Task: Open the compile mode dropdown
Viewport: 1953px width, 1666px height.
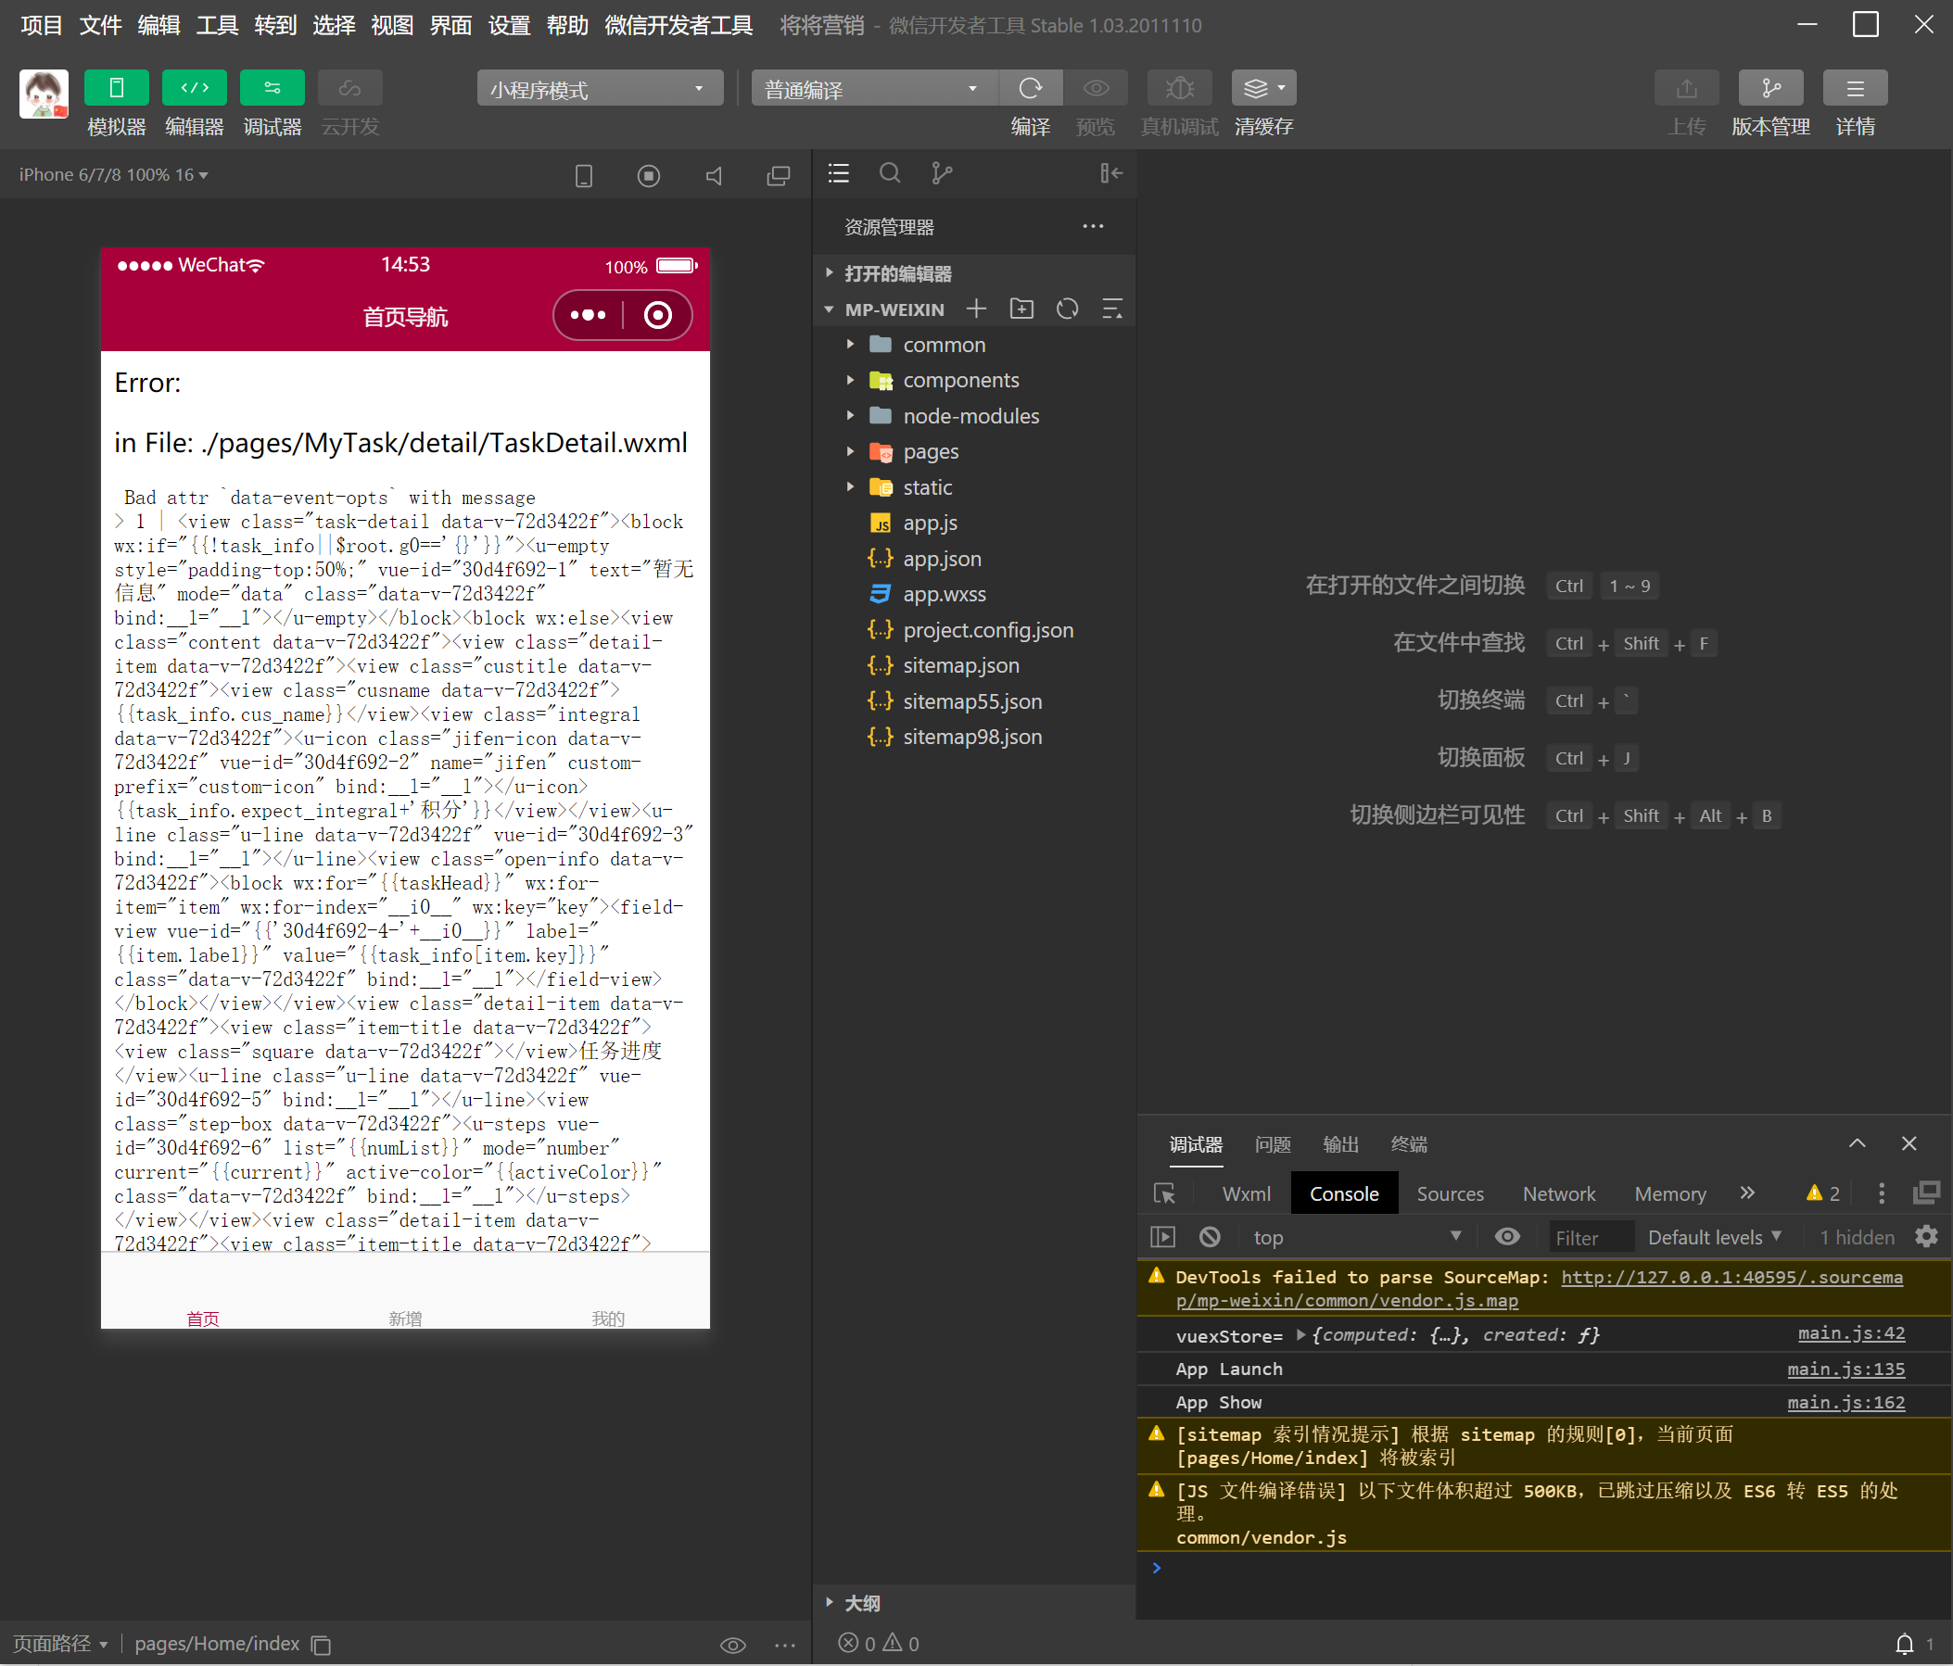Action: [x=874, y=89]
